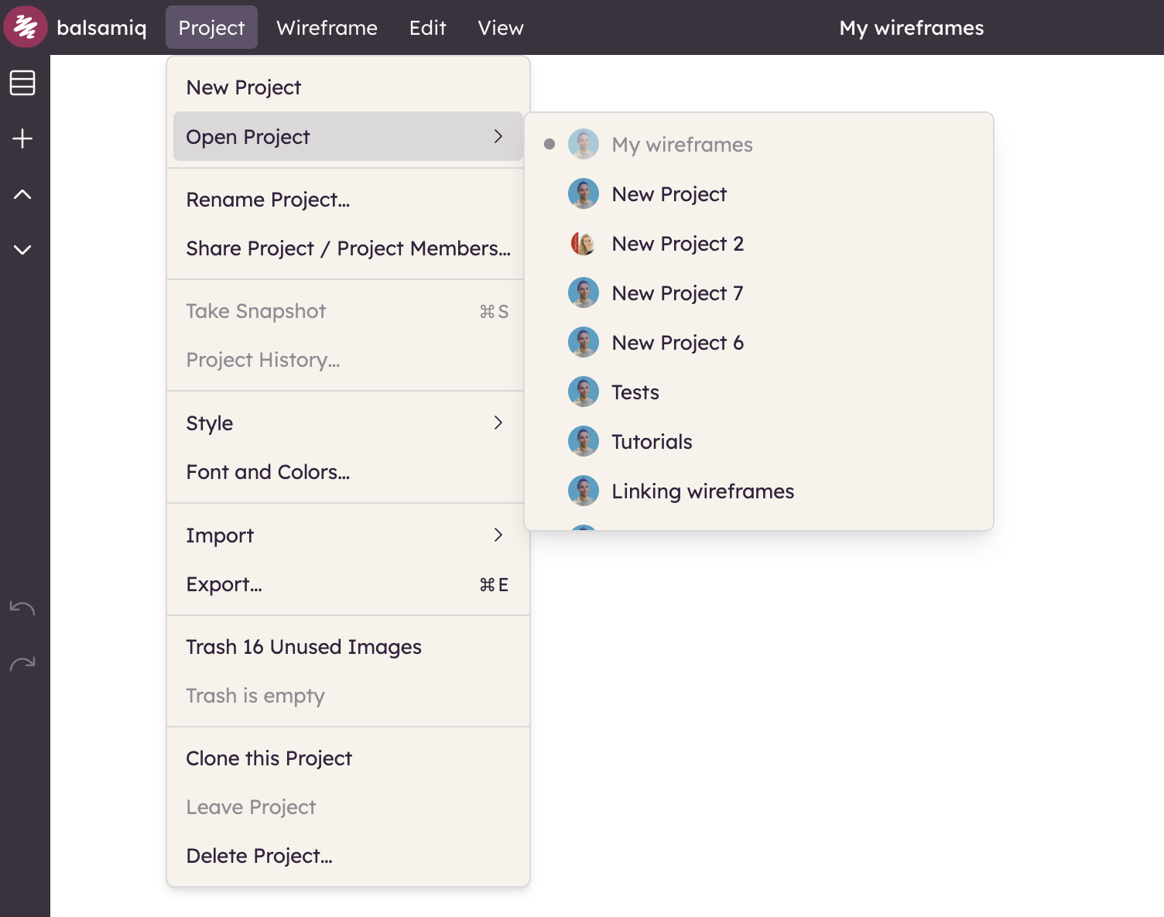
Task: Go to next wireframe using down arrow
Action: [22, 249]
